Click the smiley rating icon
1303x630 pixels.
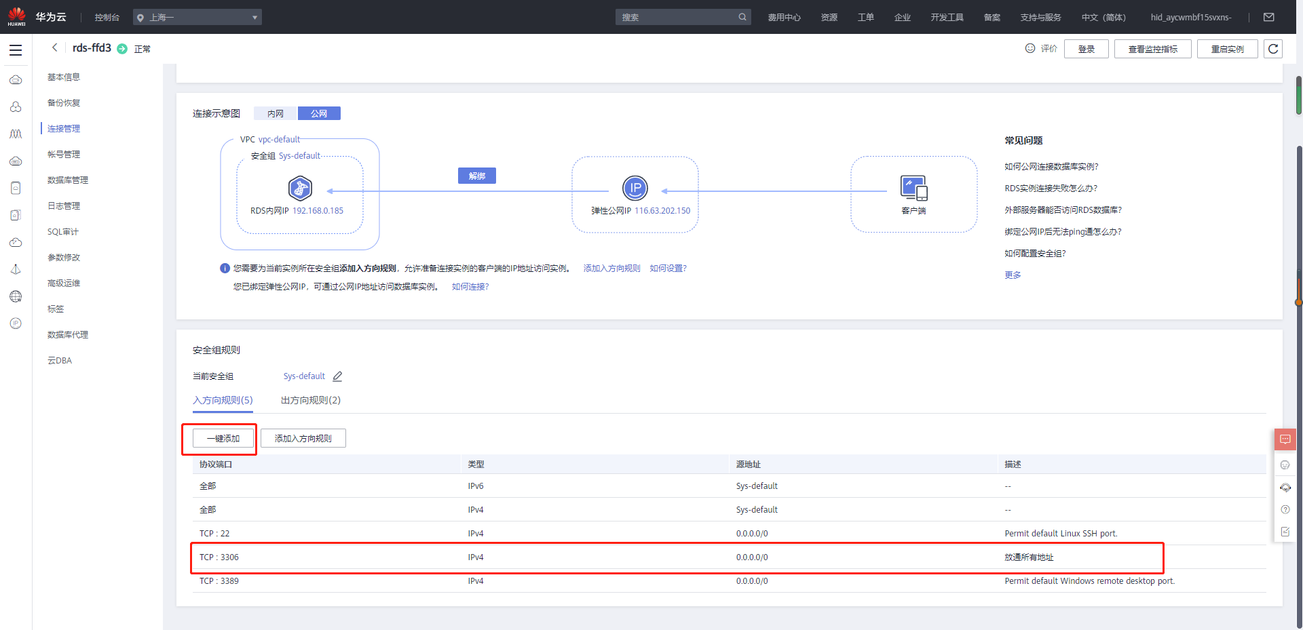(1030, 48)
